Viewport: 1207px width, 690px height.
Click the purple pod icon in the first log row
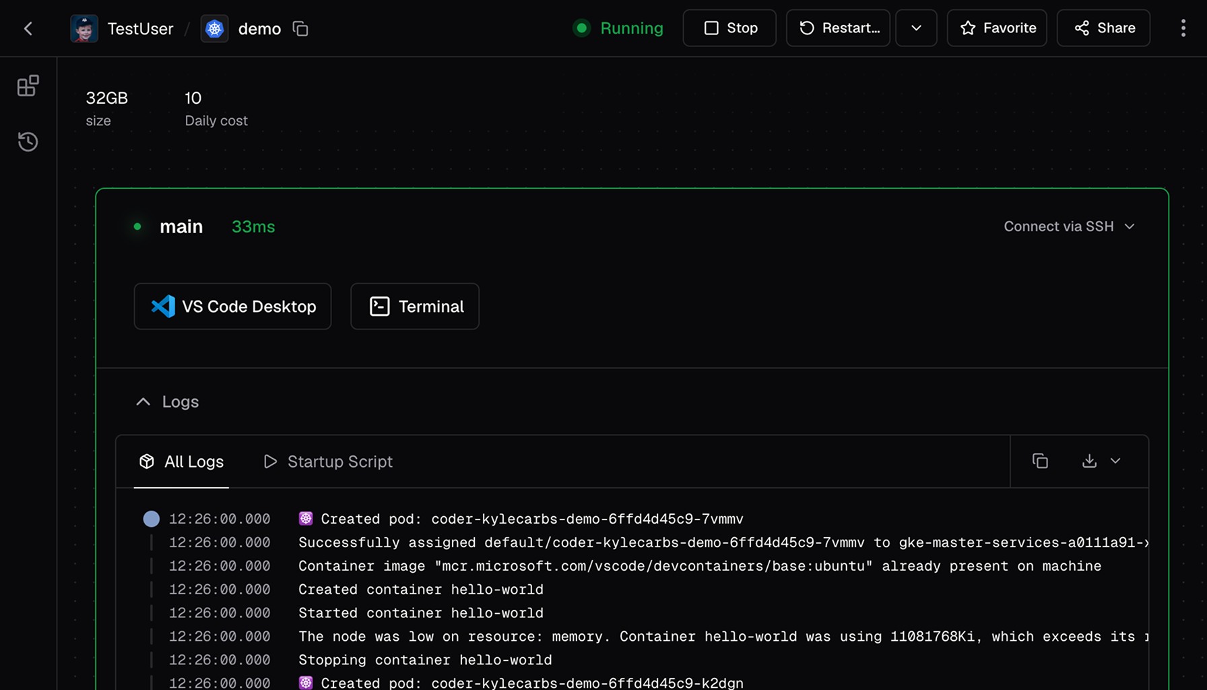click(x=306, y=518)
